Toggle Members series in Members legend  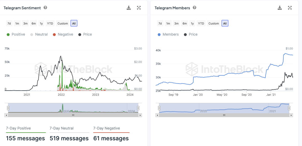[x=168, y=34]
